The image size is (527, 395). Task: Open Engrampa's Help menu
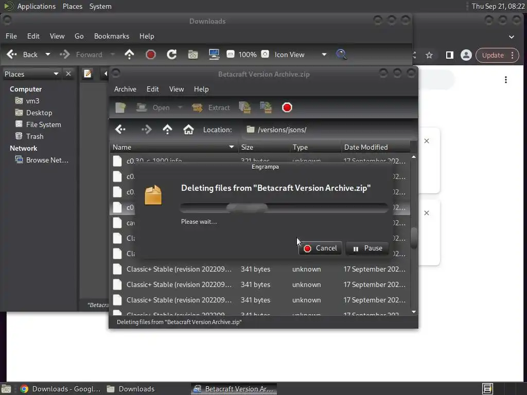point(201,89)
